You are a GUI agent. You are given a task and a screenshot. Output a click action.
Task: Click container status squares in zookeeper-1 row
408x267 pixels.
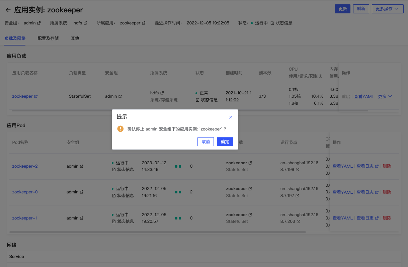pyautogui.click(x=178, y=218)
